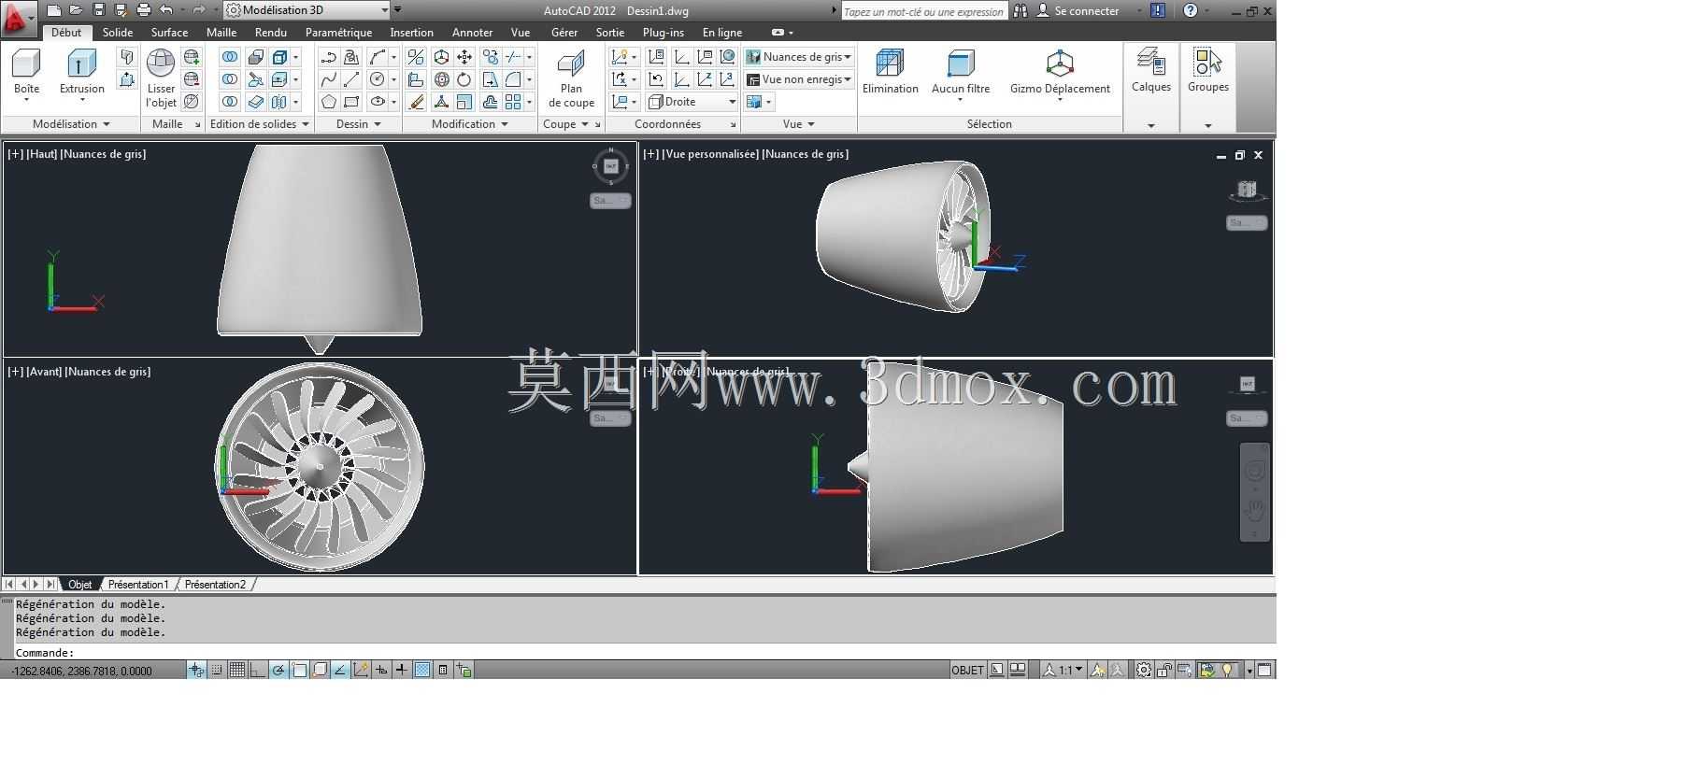The image size is (1684, 764).
Task: Click the Elimination culling tool
Action: [890, 72]
